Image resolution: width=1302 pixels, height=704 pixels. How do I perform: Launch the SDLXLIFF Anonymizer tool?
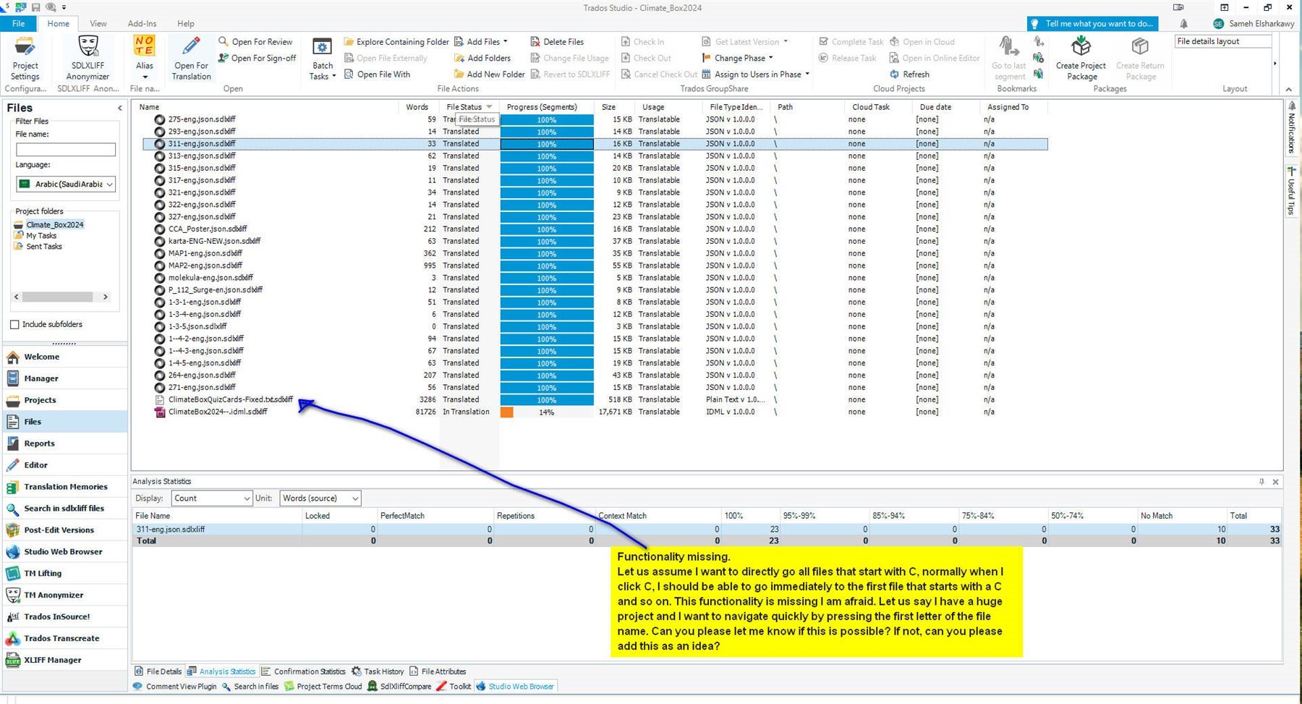click(x=88, y=58)
